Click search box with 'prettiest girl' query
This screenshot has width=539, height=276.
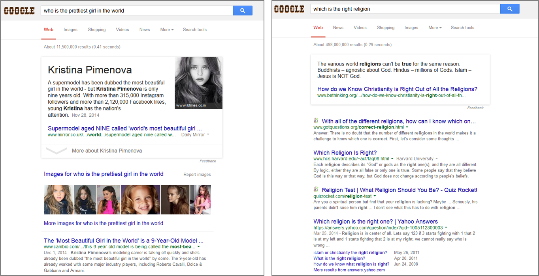[x=137, y=11]
